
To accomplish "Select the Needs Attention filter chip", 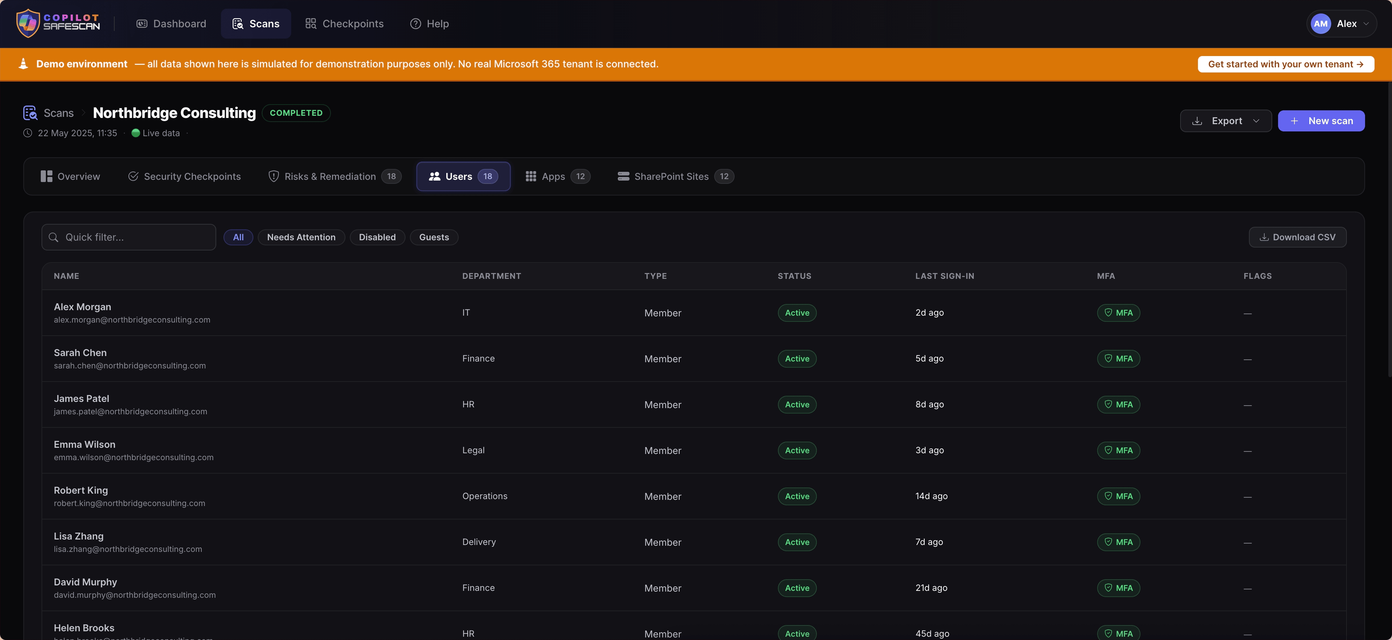I will pyautogui.click(x=301, y=237).
